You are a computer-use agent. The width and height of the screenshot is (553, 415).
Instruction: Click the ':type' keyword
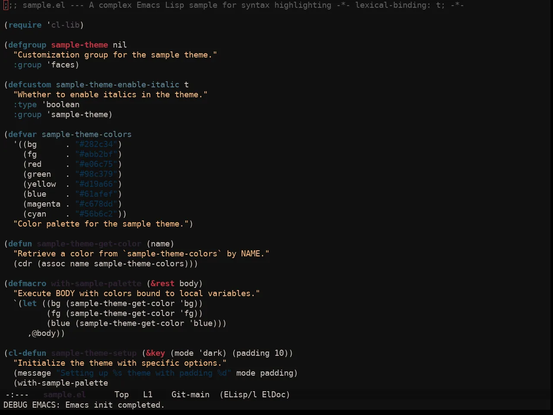[25, 105]
